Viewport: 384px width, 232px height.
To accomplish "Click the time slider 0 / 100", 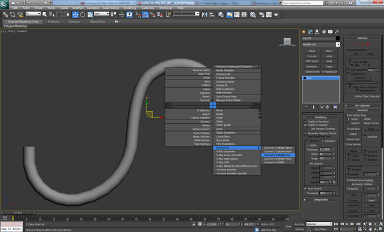I will tap(17, 212).
